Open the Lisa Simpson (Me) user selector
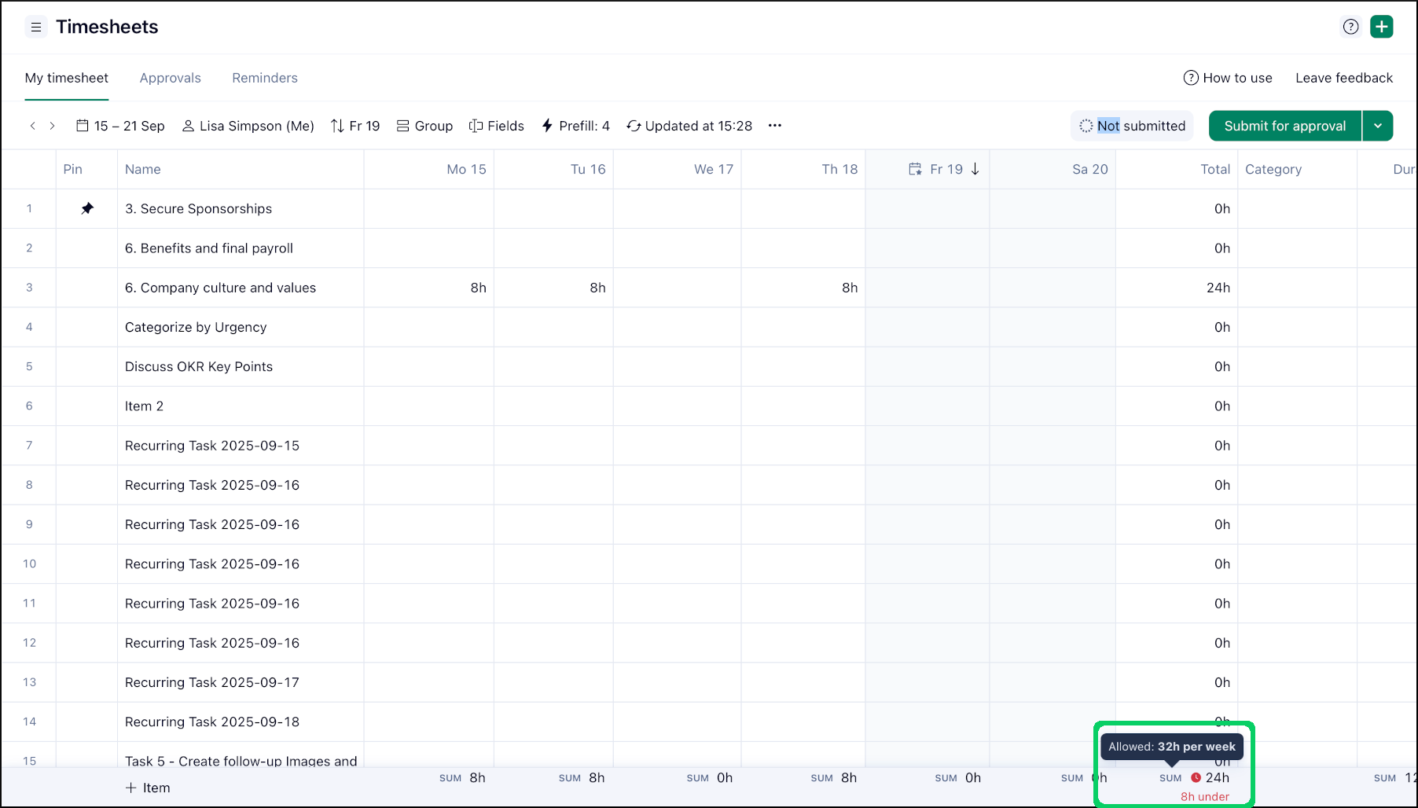The width and height of the screenshot is (1418, 808). [248, 126]
